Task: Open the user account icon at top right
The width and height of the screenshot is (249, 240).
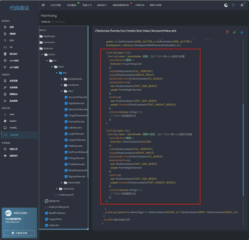Action: (x=242, y=5)
